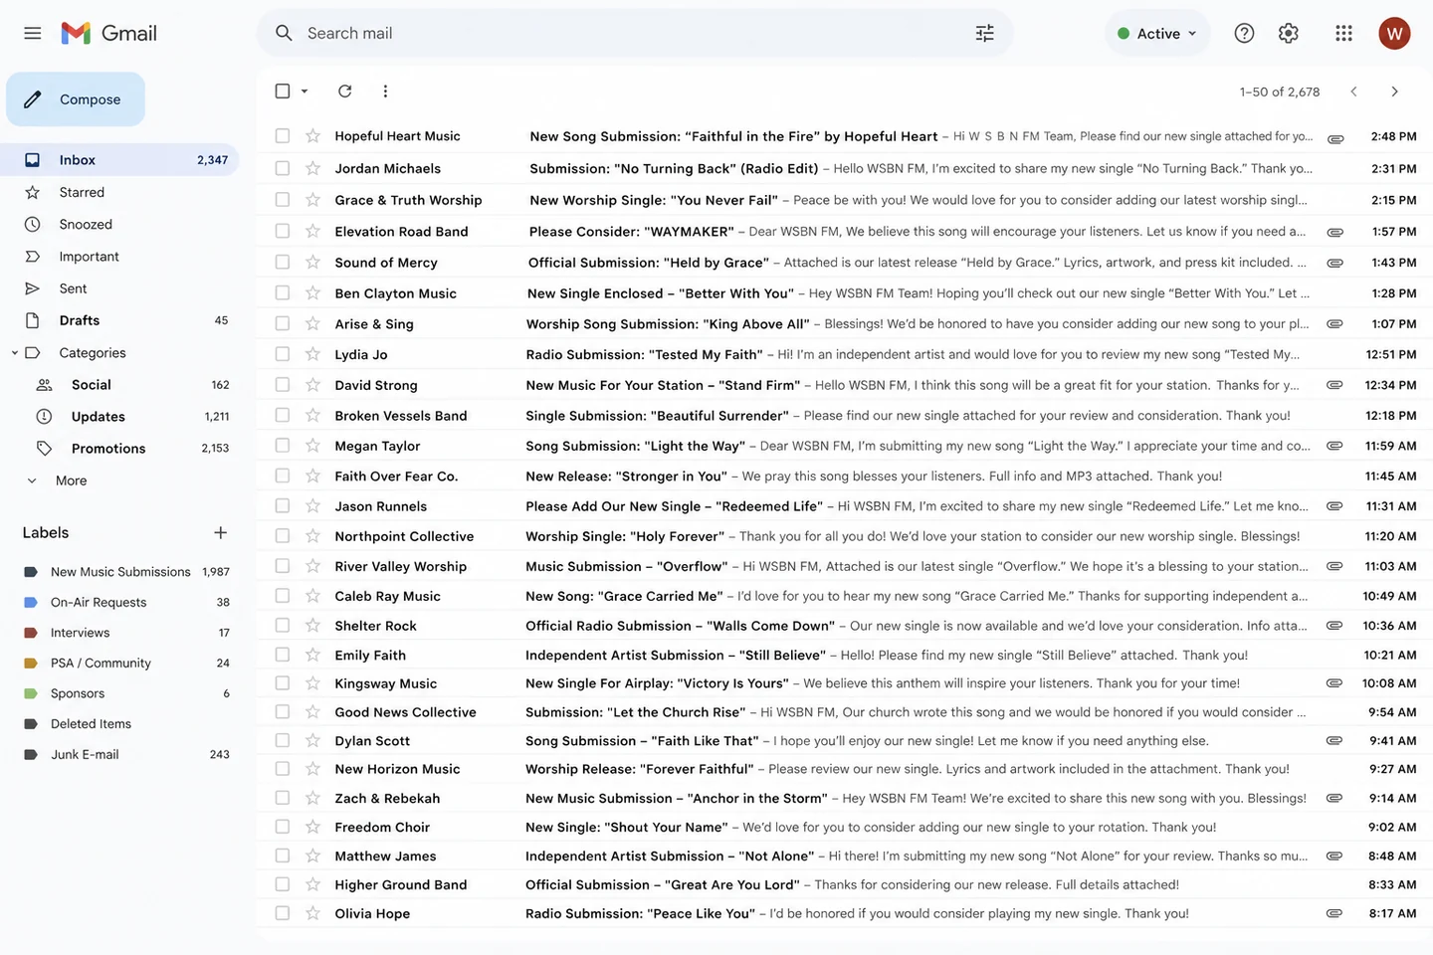Viewport: 1433px width, 955px height.
Task: Click the search magnifier icon
Action: (x=284, y=33)
